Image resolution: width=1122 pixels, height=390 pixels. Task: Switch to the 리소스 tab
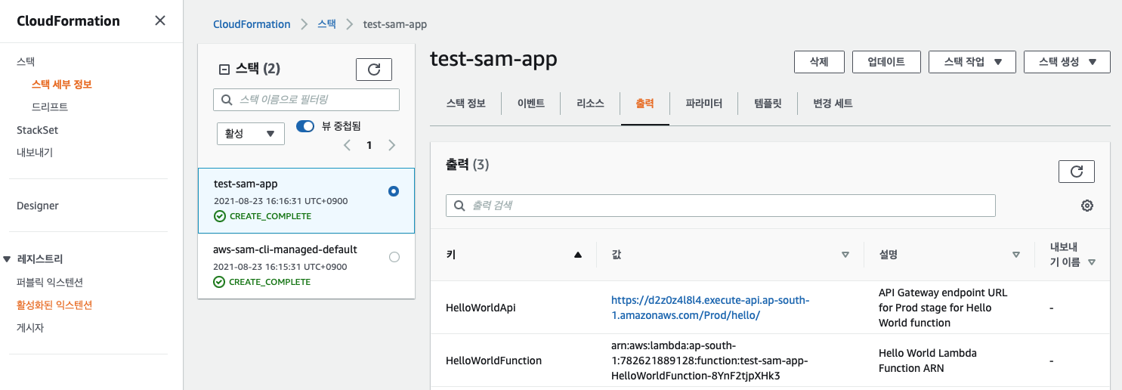point(590,104)
